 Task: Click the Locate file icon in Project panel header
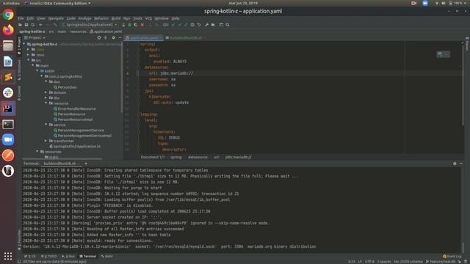click(99, 37)
